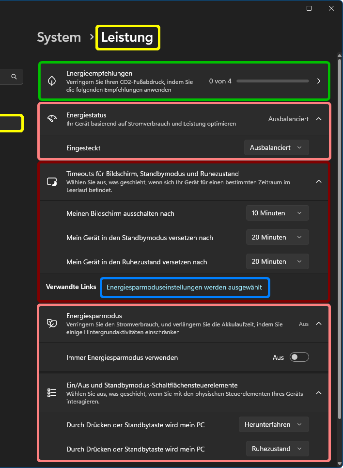Viewport: 343px width, 468px height.
Task: Open the Herunterfahren dropdown
Action: [274, 424]
